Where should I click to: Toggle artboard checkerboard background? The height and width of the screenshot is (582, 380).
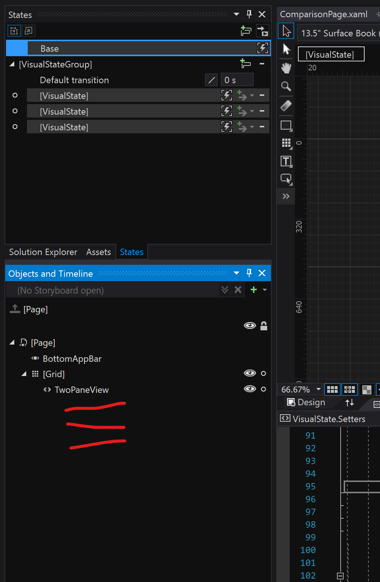click(367, 389)
